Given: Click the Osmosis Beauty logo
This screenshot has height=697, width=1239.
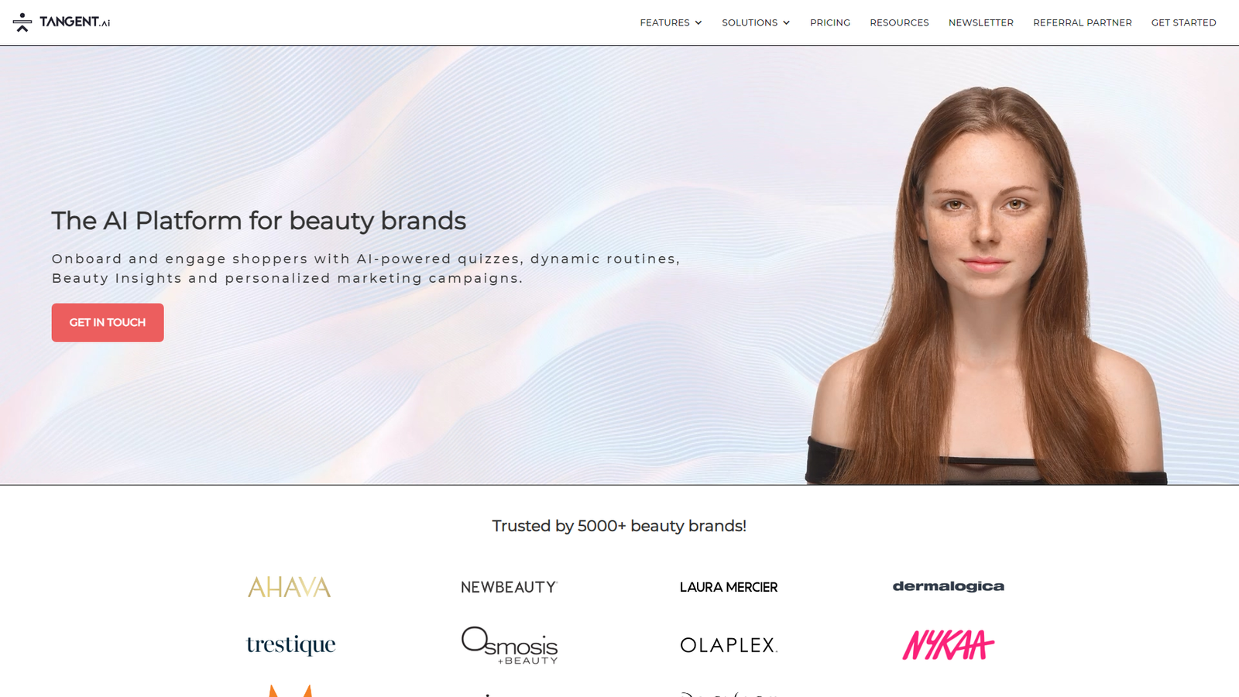Looking at the screenshot, I should 510,645.
